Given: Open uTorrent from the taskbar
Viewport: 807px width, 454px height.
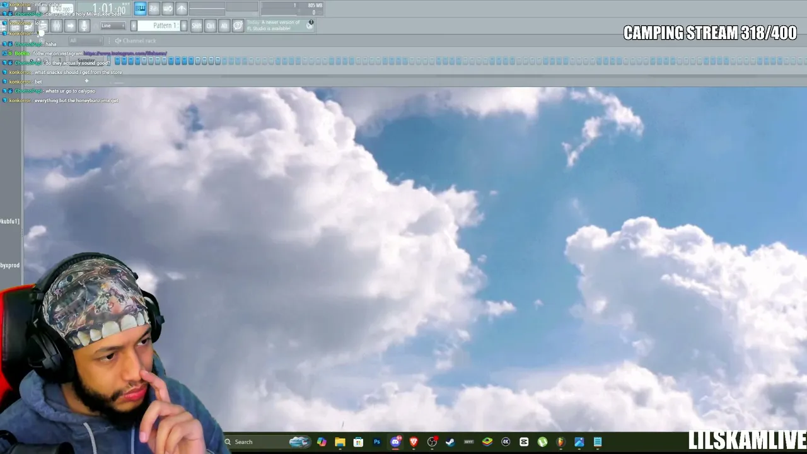Looking at the screenshot, I should (542, 442).
